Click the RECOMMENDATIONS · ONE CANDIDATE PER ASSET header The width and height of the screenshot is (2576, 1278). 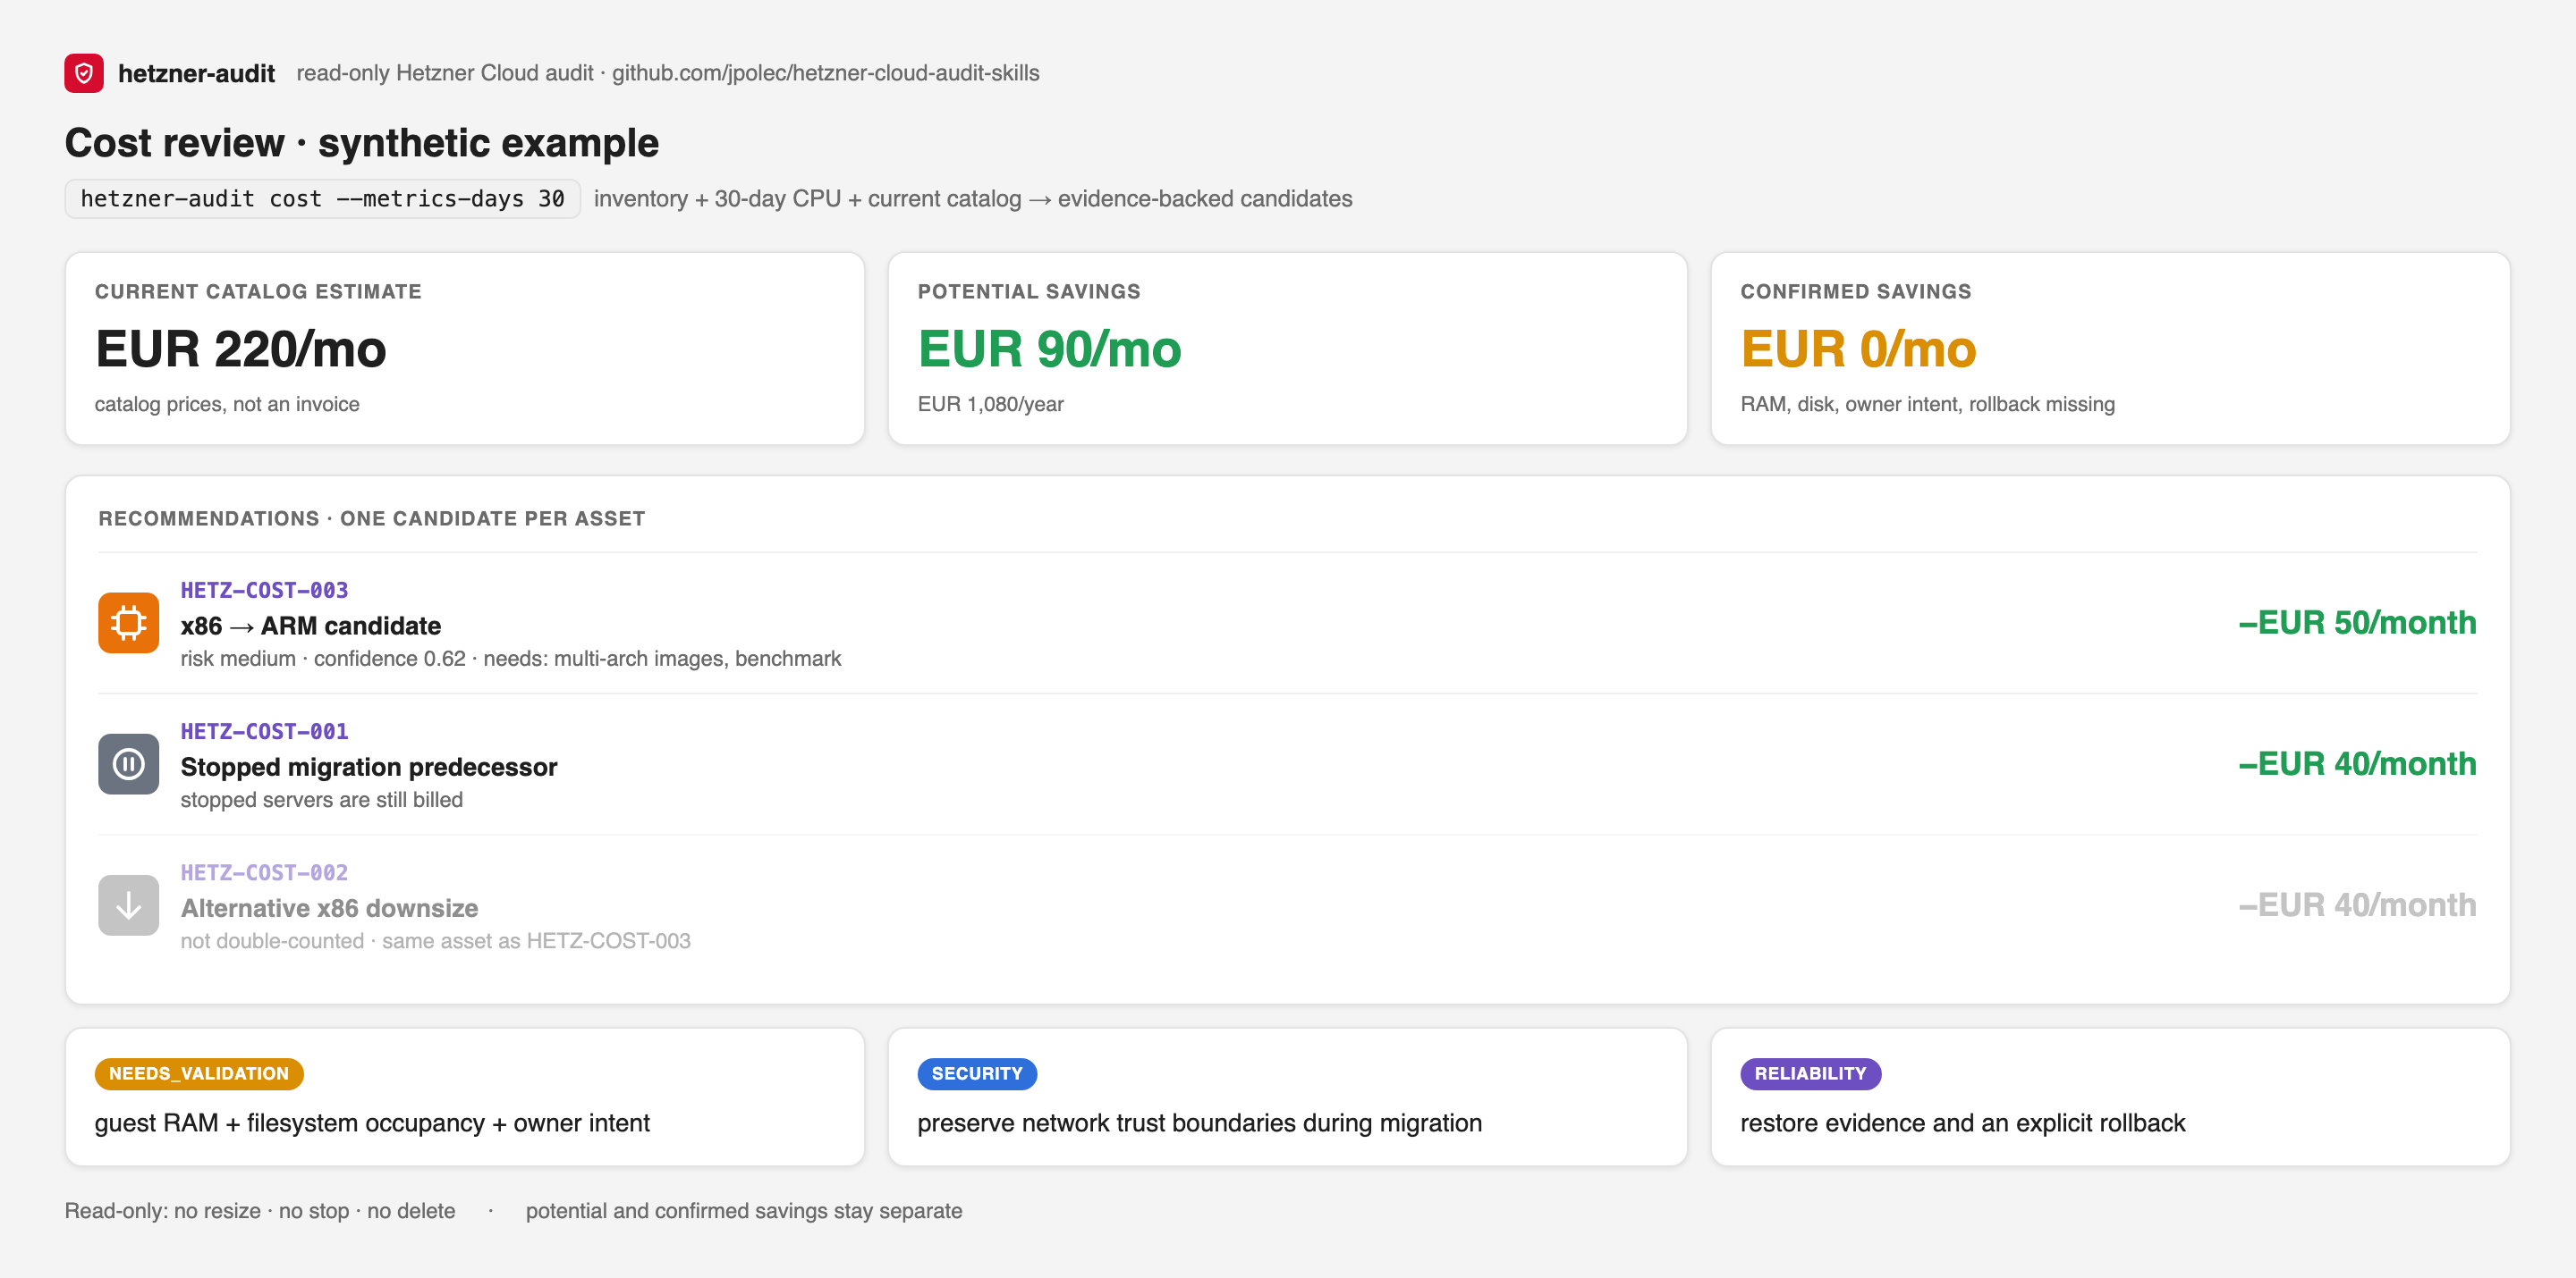[371, 518]
